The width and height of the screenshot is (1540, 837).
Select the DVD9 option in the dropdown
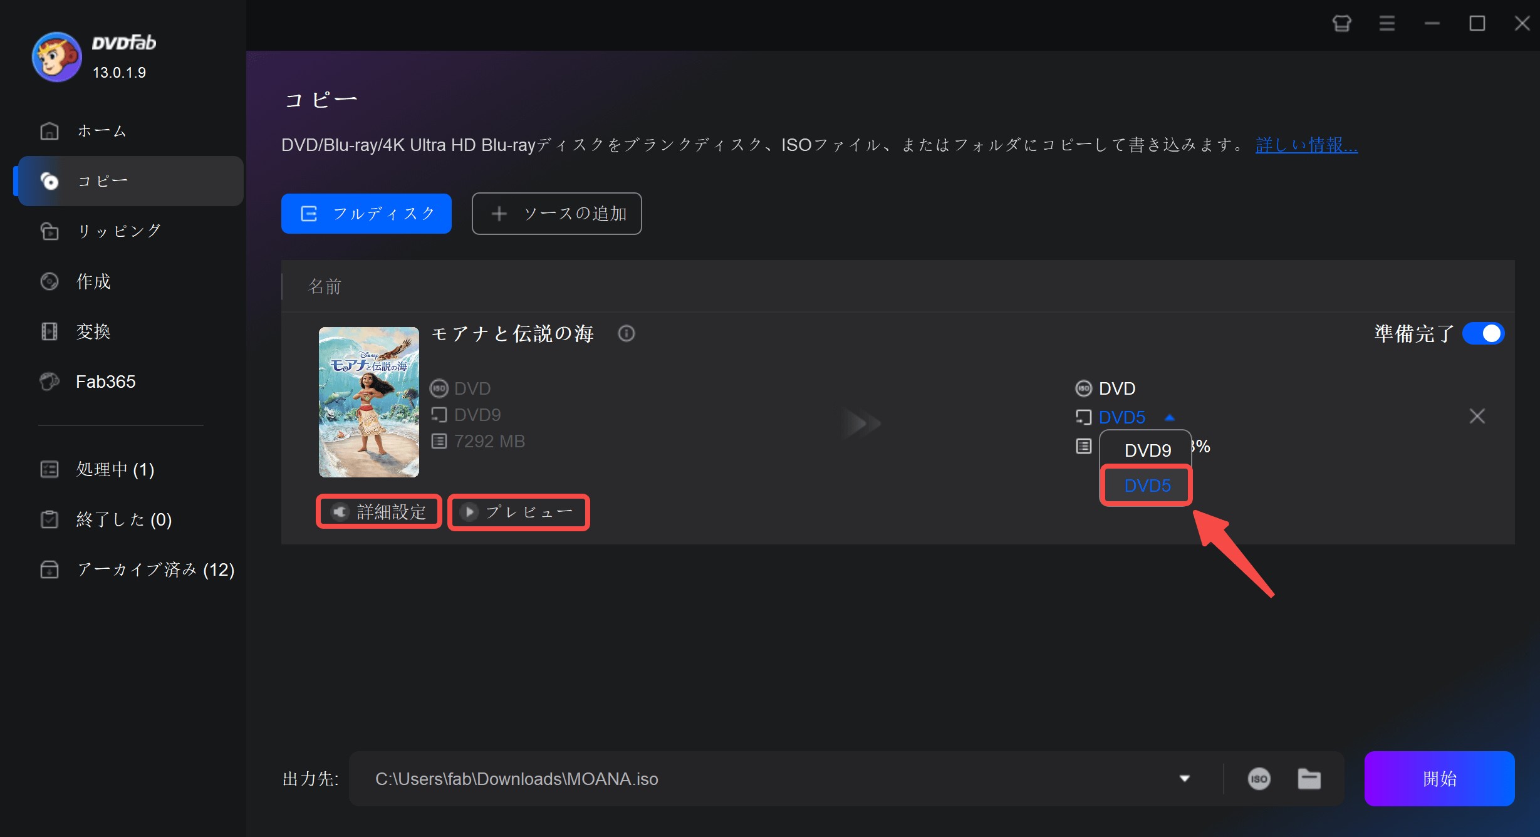tap(1147, 450)
